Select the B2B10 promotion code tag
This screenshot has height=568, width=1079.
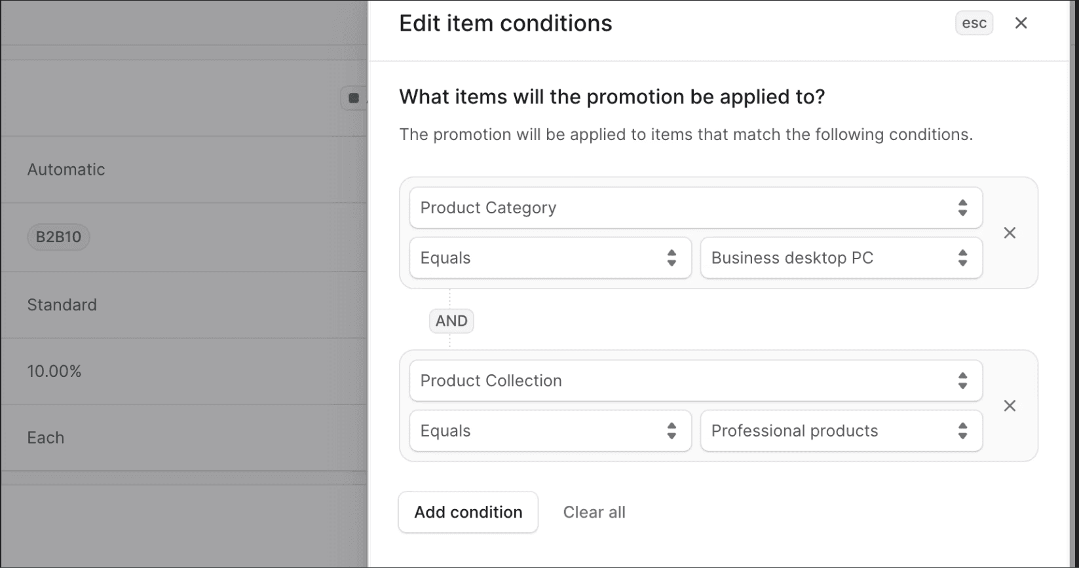(x=58, y=237)
